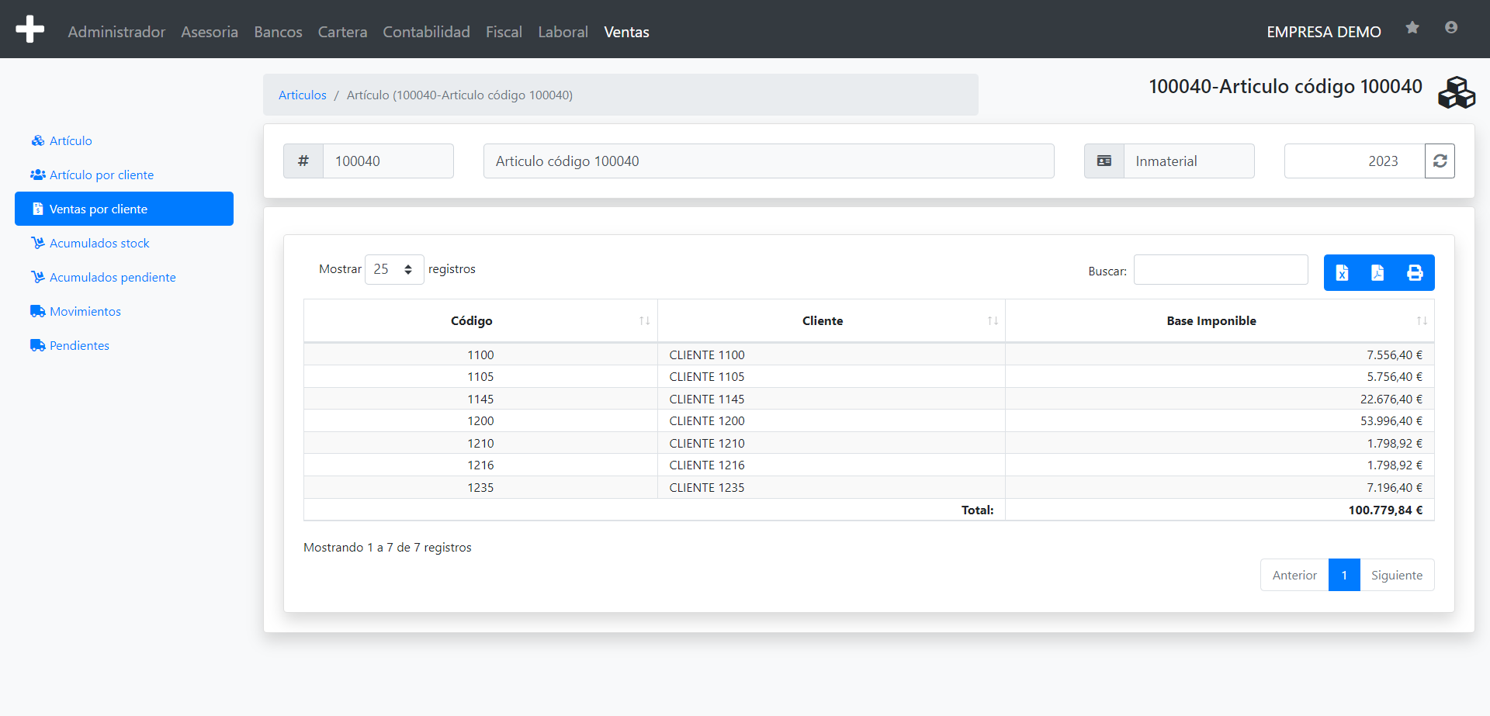The image size is (1490, 716).
Task: Click the favorites star icon
Action: click(x=1412, y=28)
